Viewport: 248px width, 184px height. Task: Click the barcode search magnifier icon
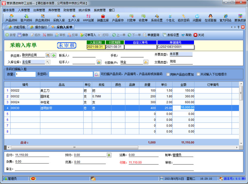pyautogui.click(x=97, y=74)
